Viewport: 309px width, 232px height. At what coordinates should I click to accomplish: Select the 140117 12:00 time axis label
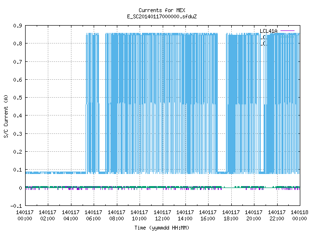click(x=162, y=216)
